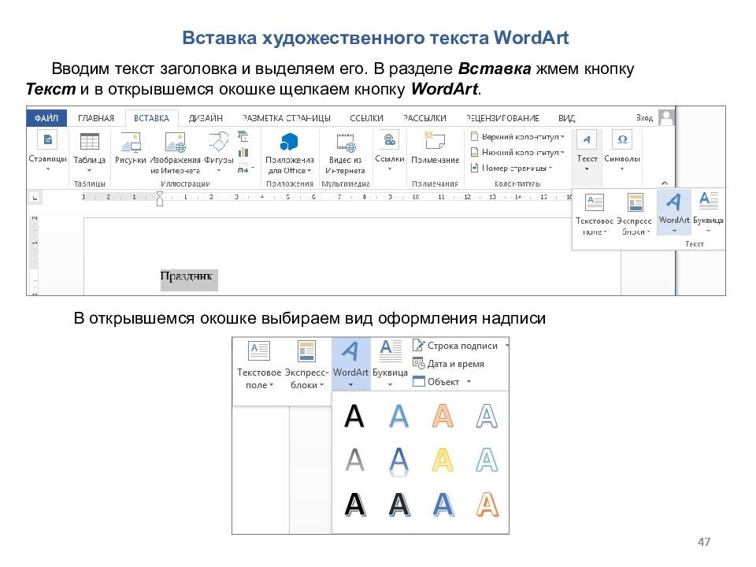Select the ВСТАВКА ribbon tab
This screenshot has width=756, height=567.
[151, 118]
